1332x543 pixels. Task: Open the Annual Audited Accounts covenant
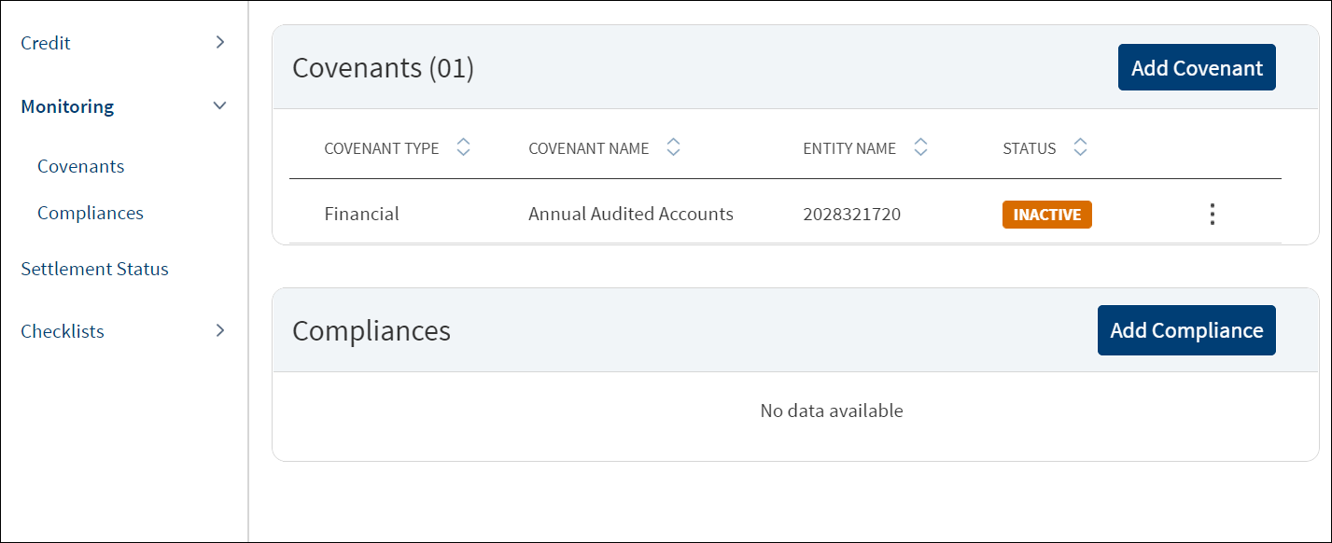pyautogui.click(x=631, y=214)
